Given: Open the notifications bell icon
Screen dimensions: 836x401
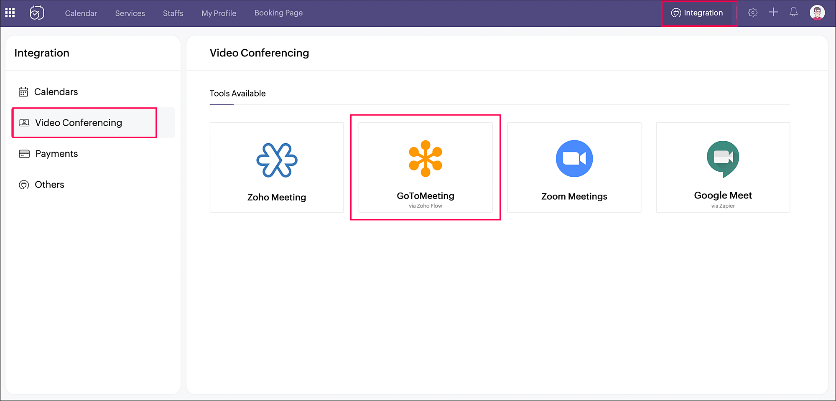Looking at the screenshot, I should (793, 12).
